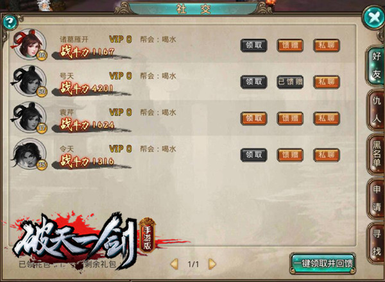Close the 社交 panel
This screenshot has height=282, width=385.
click(373, 18)
